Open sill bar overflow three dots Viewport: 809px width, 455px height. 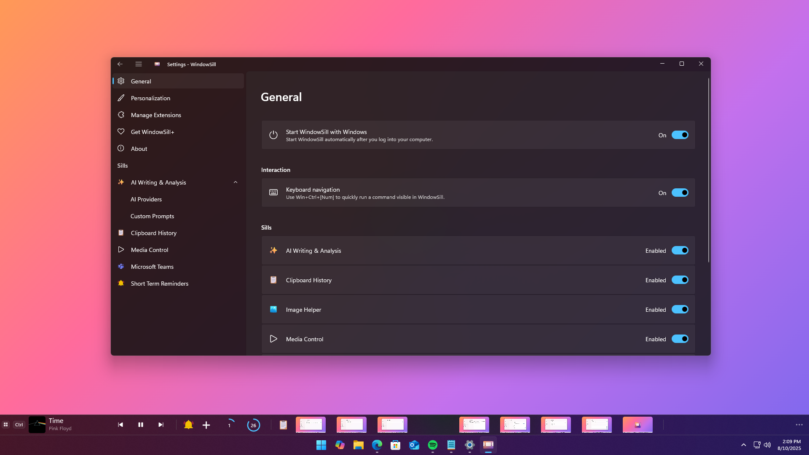pyautogui.click(x=799, y=425)
